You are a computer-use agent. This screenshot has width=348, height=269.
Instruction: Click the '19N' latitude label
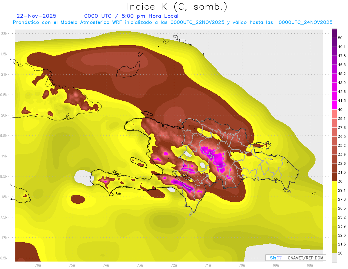(x=5, y=156)
